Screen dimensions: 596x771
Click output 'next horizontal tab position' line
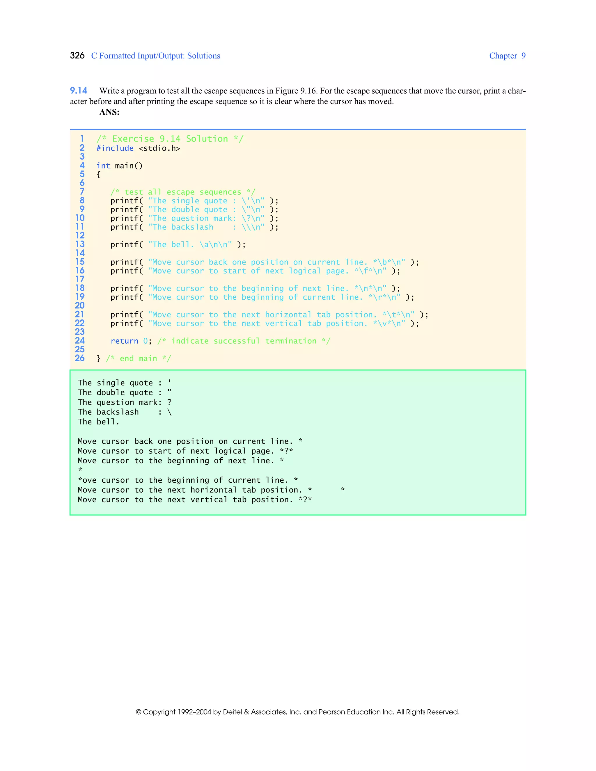pyautogui.click(x=211, y=490)
